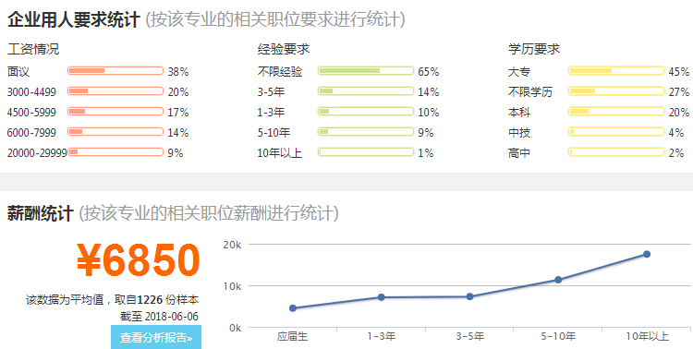Click the 45% education percentage
The image size is (693, 349).
(679, 72)
